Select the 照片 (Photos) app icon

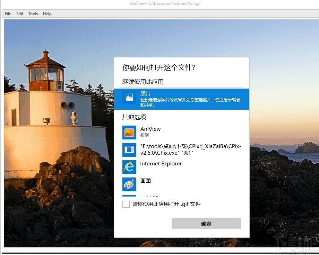(x=129, y=98)
